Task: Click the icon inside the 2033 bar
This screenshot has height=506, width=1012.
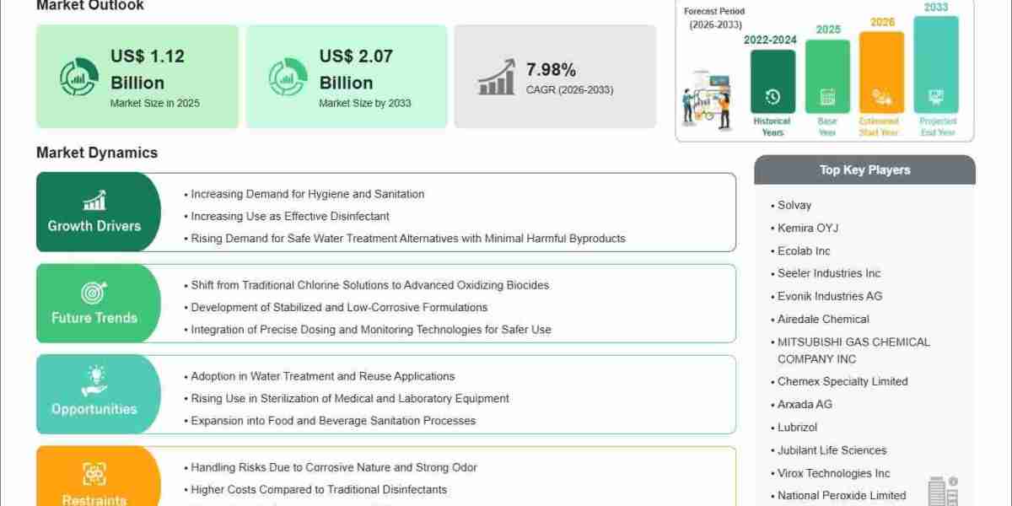Action: point(936,96)
